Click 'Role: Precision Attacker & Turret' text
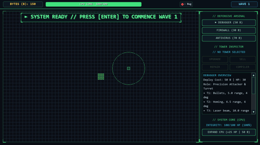Image resolution: width=260 pixels, height=145 pixels. (225, 87)
